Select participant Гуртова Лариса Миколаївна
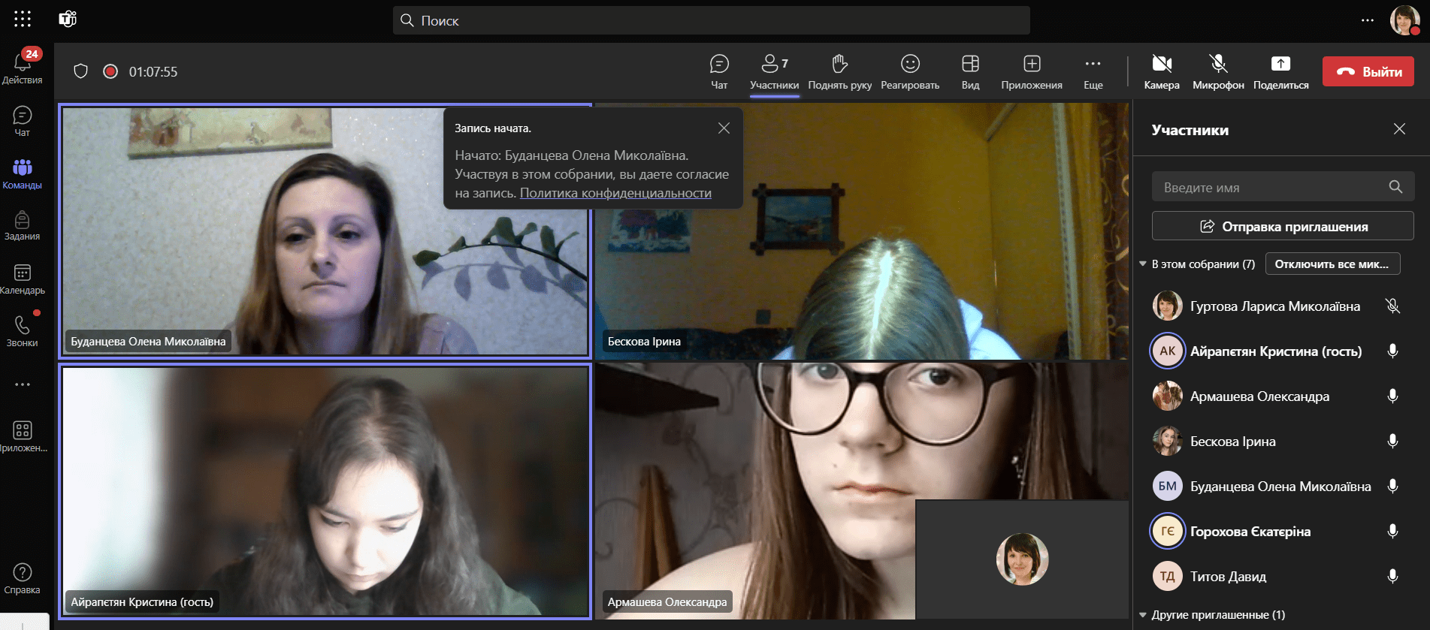The image size is (1430, 630). coord(1275,306)
